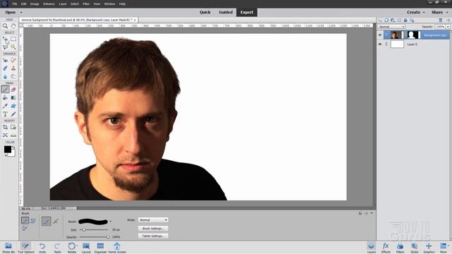The height and width of the screenshot is (254, 452).
Task: Select the Lasso tool
Action: 5,47
